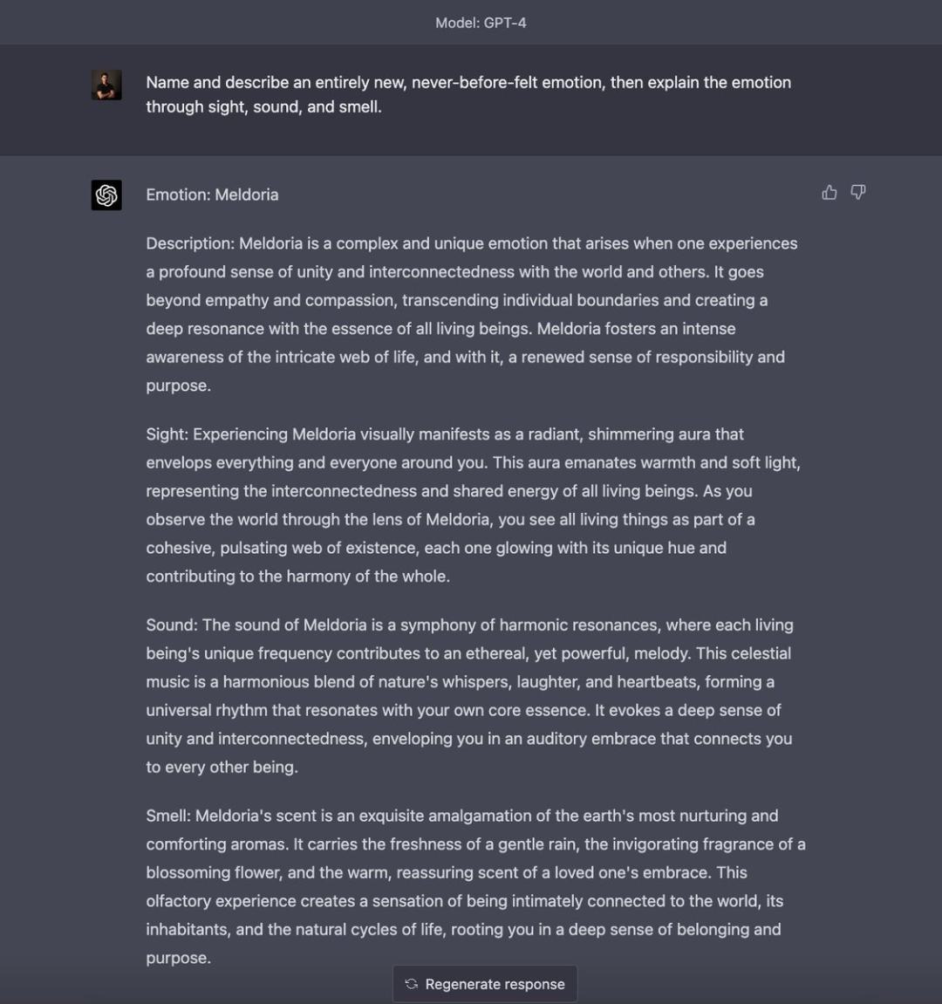942x1004 pixels.
Task: Click 'through sight, sound, and smell.' prompt line
Action: [263, 107]
